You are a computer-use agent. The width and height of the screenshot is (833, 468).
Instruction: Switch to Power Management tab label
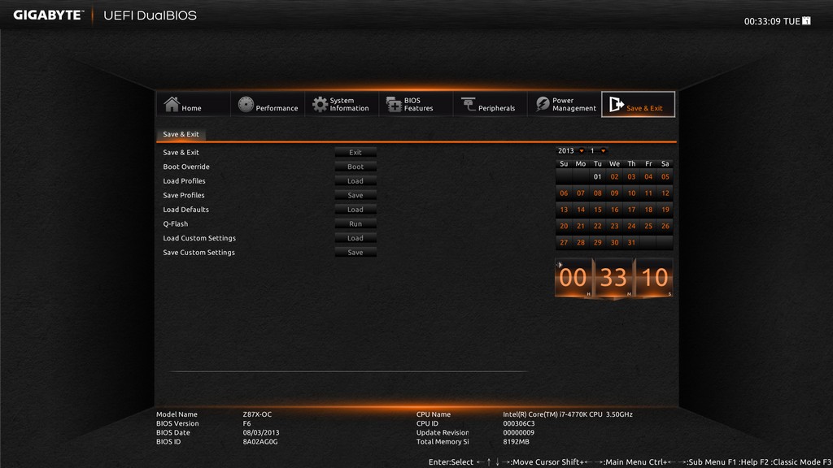pyautogui.click(x=574, y=104)
